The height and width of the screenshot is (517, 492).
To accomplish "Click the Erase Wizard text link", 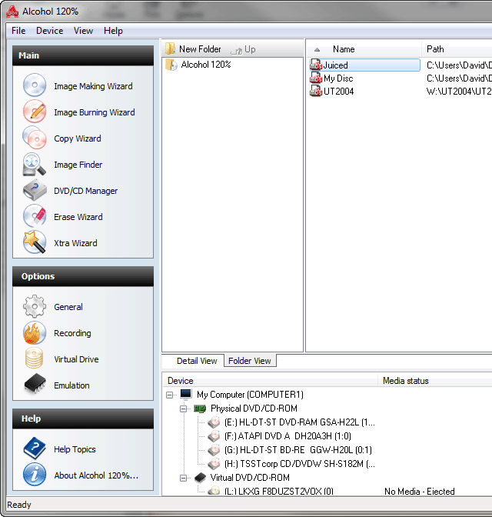I will (x=78, y=217).
